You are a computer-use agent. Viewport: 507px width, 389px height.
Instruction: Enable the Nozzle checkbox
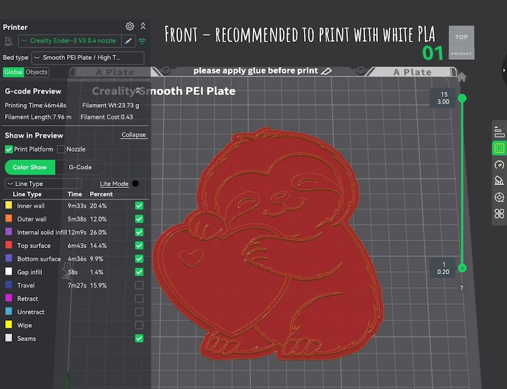point(61,149)
